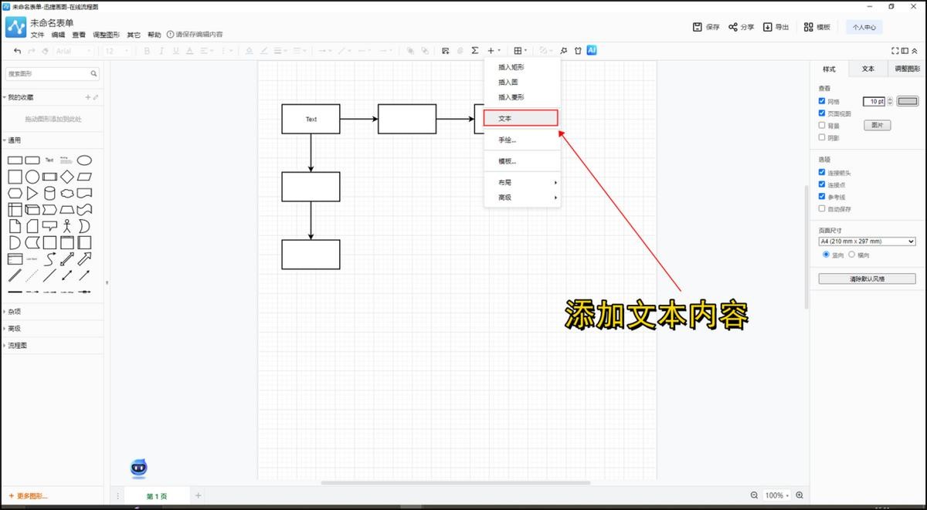Image resolution: width=927 pixels, height=510 pixels.
Task: Pick the cylinder shape from the palette
Action: pos(49,193)
